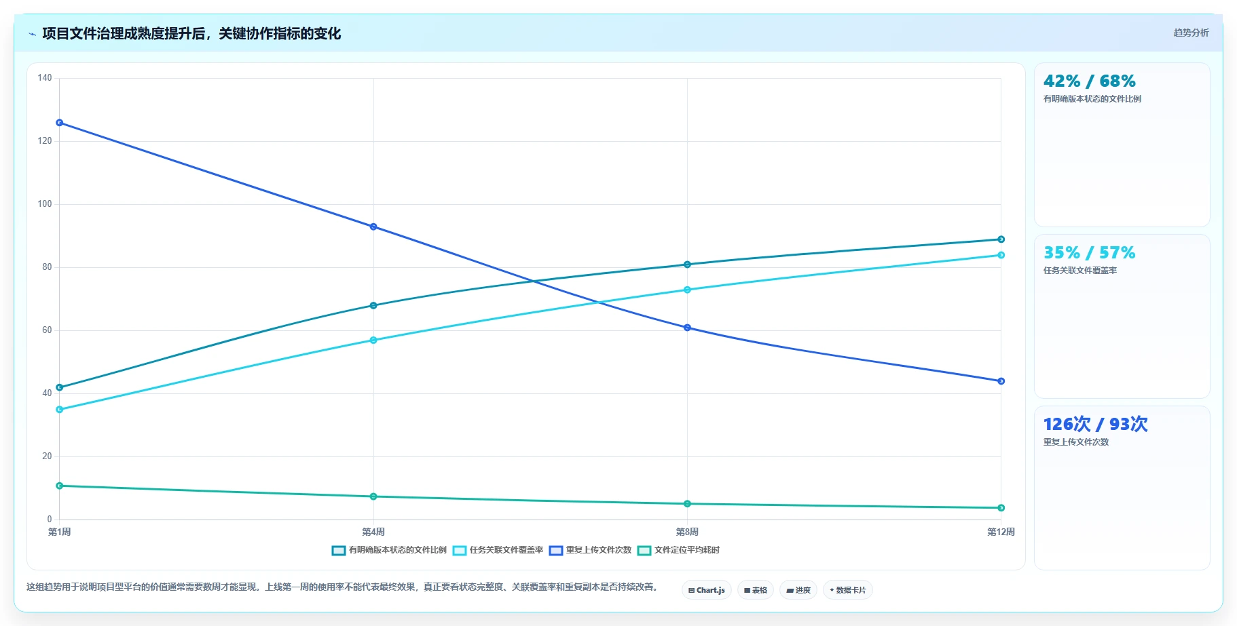The width and height of the screenshot is (1237, 626).
Task: Toggle the 任务关联文件覆盖率 legend swatch
Action: [x=460, y=551]
